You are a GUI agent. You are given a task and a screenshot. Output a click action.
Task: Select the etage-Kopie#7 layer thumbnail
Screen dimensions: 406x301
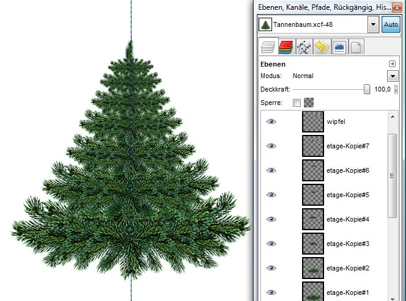[x=313, y=146]
